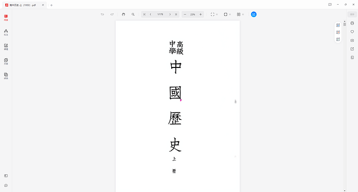The height and width of the screenshot is (192, 358).
Task: Click the heart favorite icon
Action: tap(352, 32)
